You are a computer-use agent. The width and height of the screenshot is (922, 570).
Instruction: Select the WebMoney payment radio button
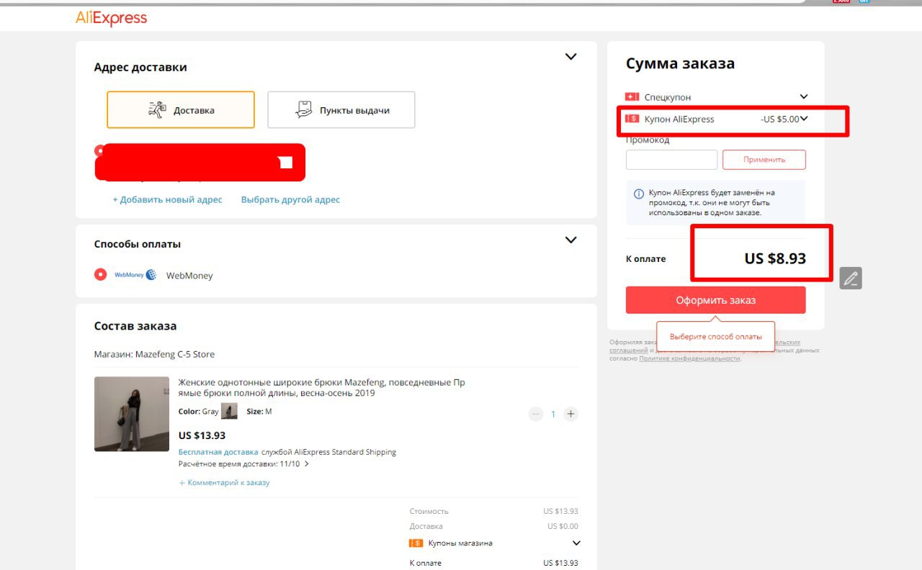(x=101, y=274)
